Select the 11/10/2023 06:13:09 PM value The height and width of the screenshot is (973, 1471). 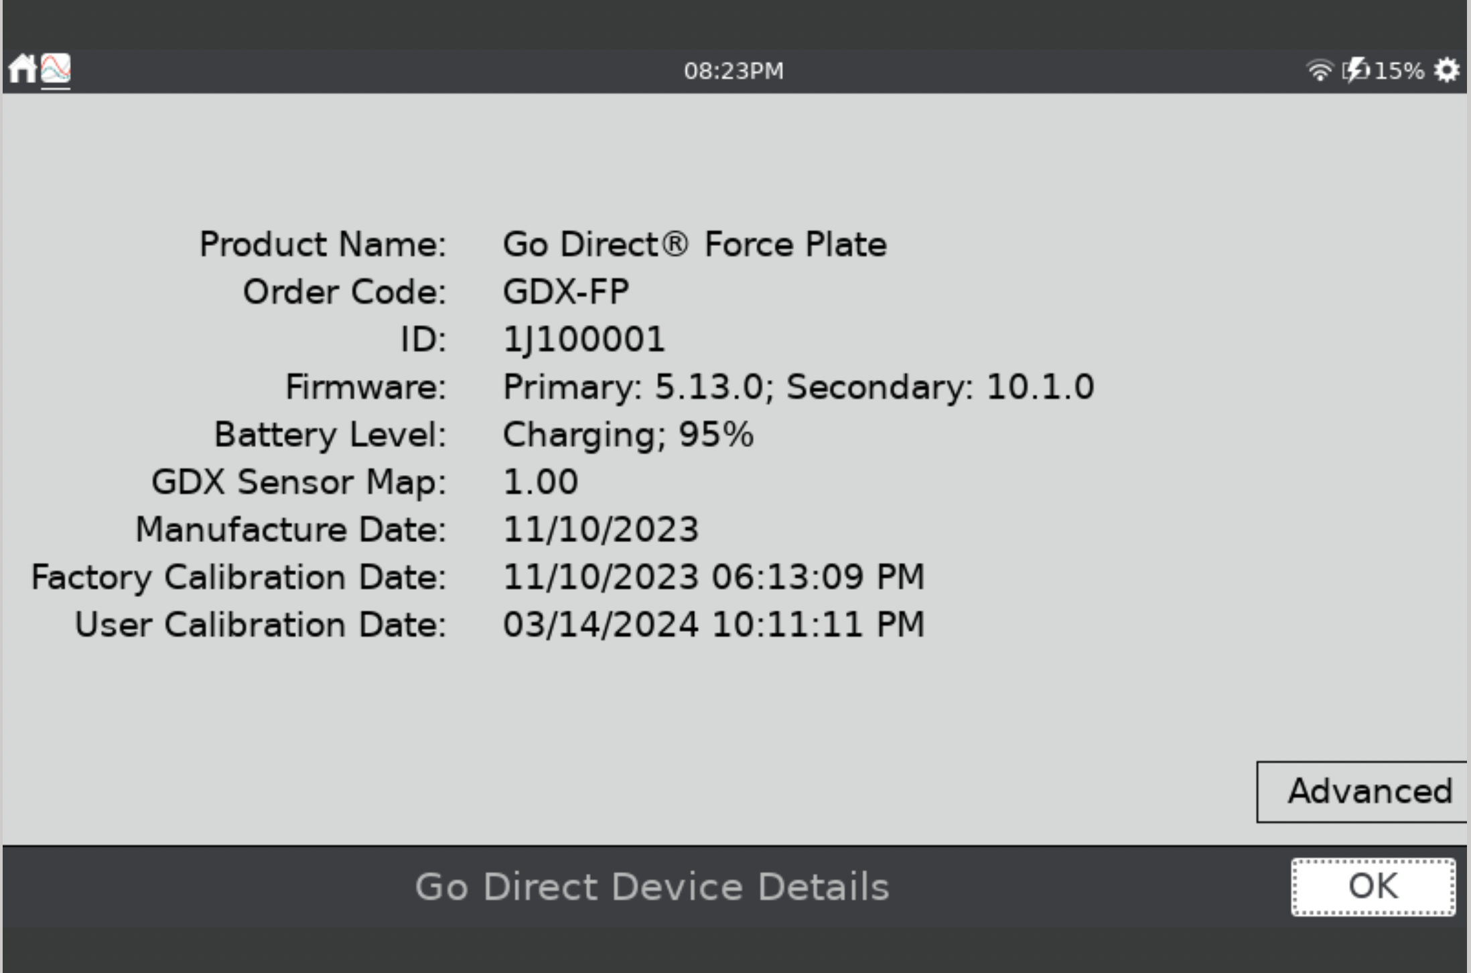713,577
